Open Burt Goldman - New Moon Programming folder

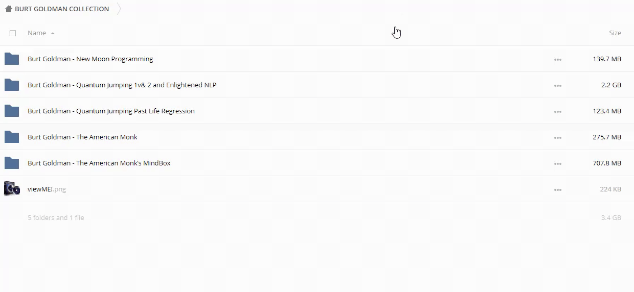tap(90, 59)
